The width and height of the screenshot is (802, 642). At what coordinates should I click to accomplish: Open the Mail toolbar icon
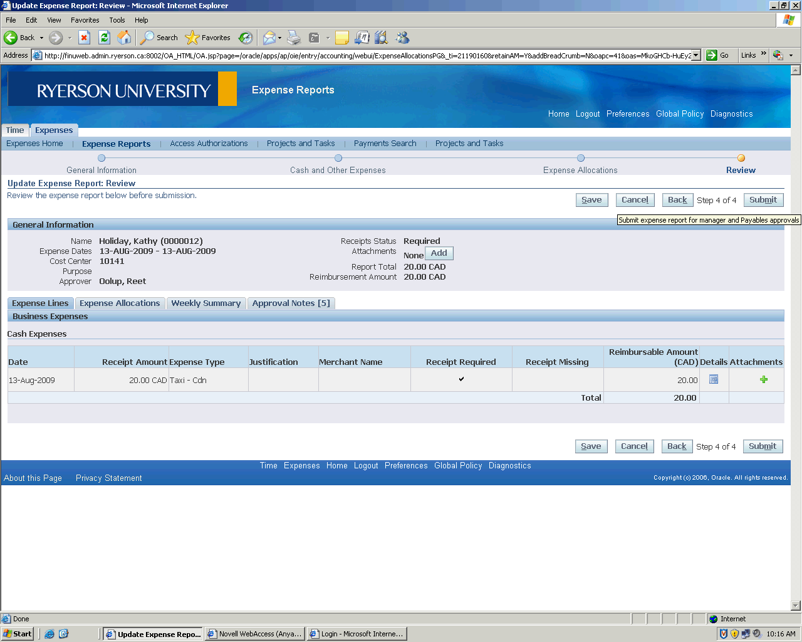tap(269, 38)
